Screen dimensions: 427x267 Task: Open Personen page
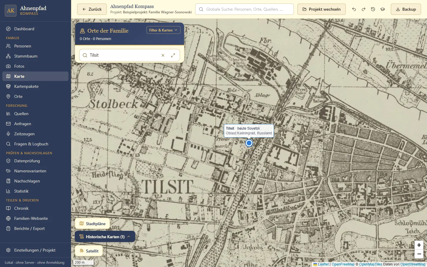coord(35,46)
